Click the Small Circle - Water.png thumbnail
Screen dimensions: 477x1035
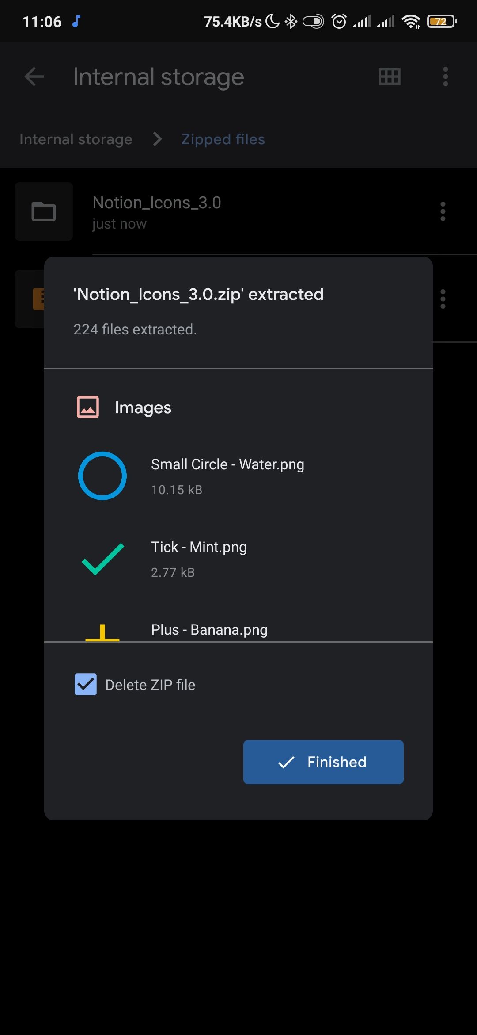[x=102, y=476]
